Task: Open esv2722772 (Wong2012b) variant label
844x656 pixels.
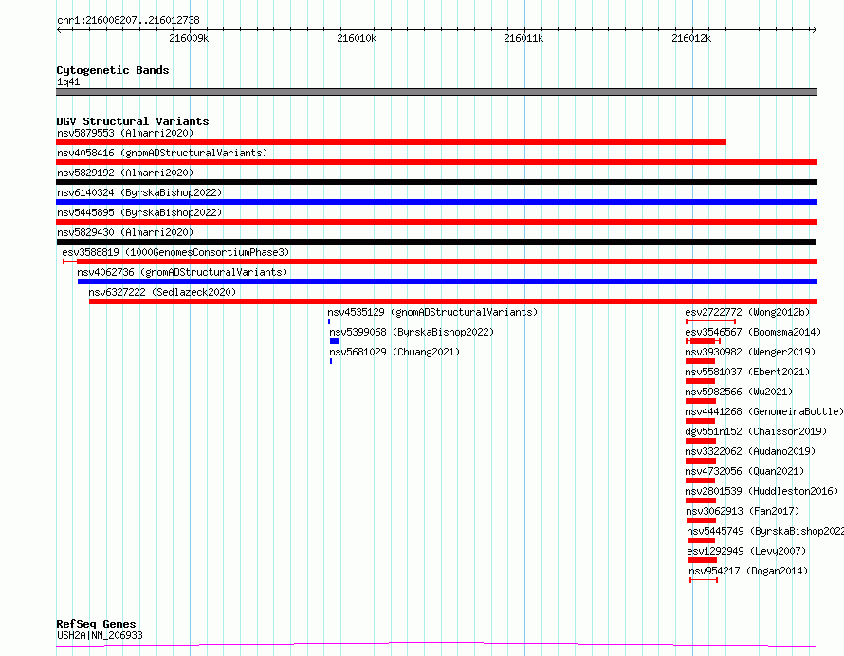Action: pos(747,312)
